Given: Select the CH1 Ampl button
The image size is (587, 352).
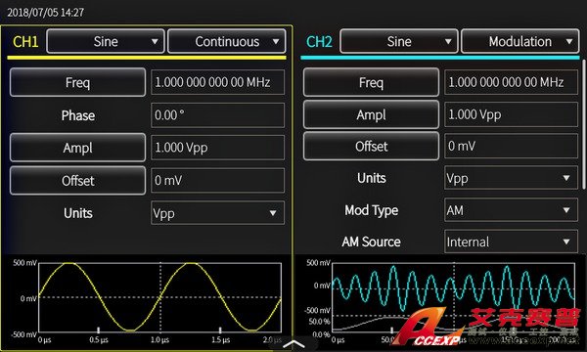Looking at the screenshot, I should coord(77,148).
